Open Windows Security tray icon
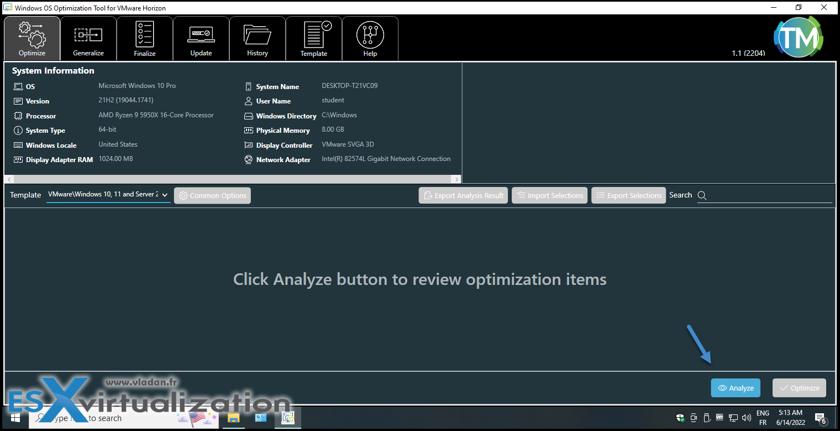This screenshot has height=431, width=840. (680, 418)
